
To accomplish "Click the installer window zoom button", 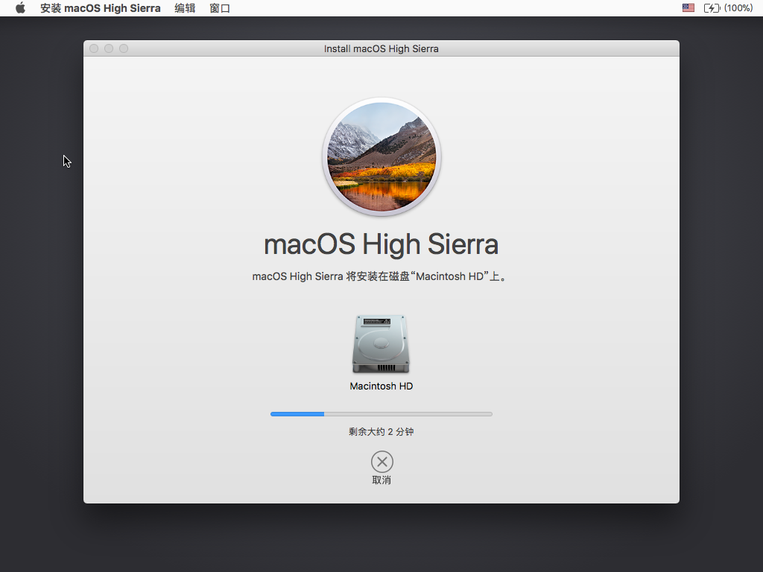I will (124, 48).
